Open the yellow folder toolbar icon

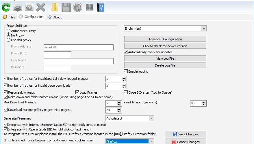click(x=55, y=7)
